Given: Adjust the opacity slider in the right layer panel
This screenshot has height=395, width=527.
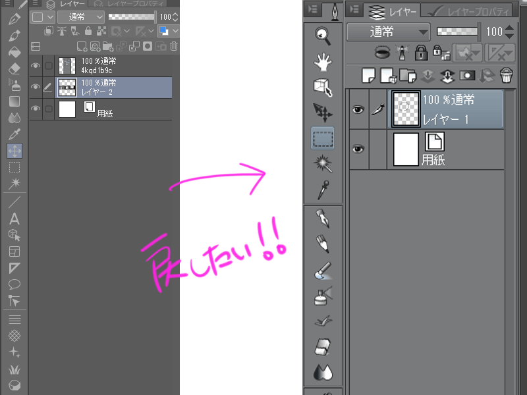Looking at the screenshot, I should 458,32.
